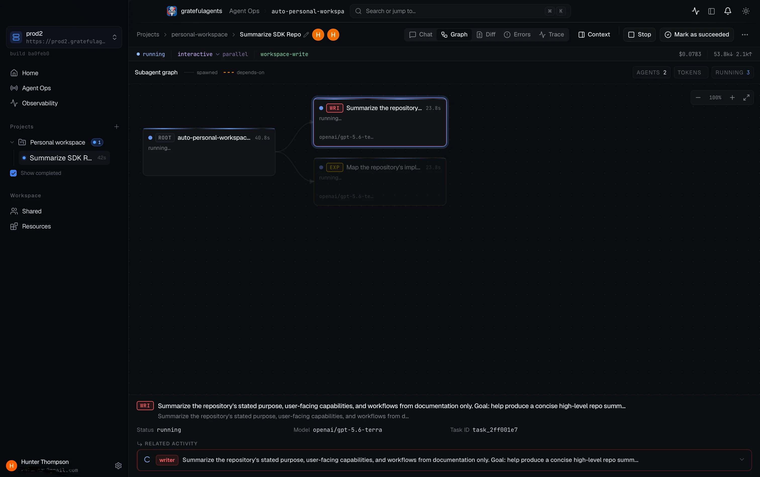Open Resources in sidebar
The width and height of the screenshot is (760, 477).
[x=36, y=226]
